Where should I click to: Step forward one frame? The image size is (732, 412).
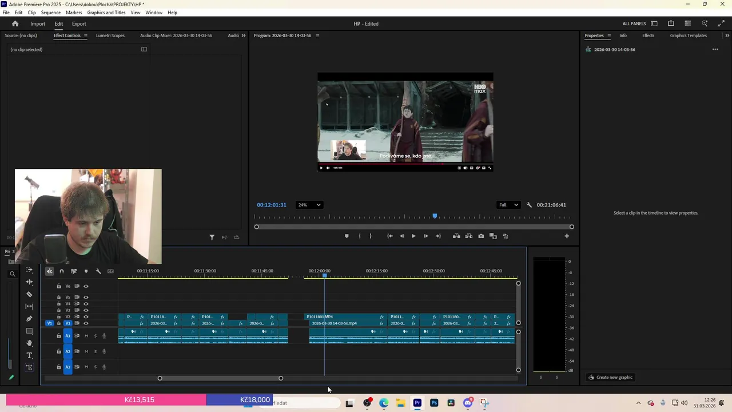425,236
